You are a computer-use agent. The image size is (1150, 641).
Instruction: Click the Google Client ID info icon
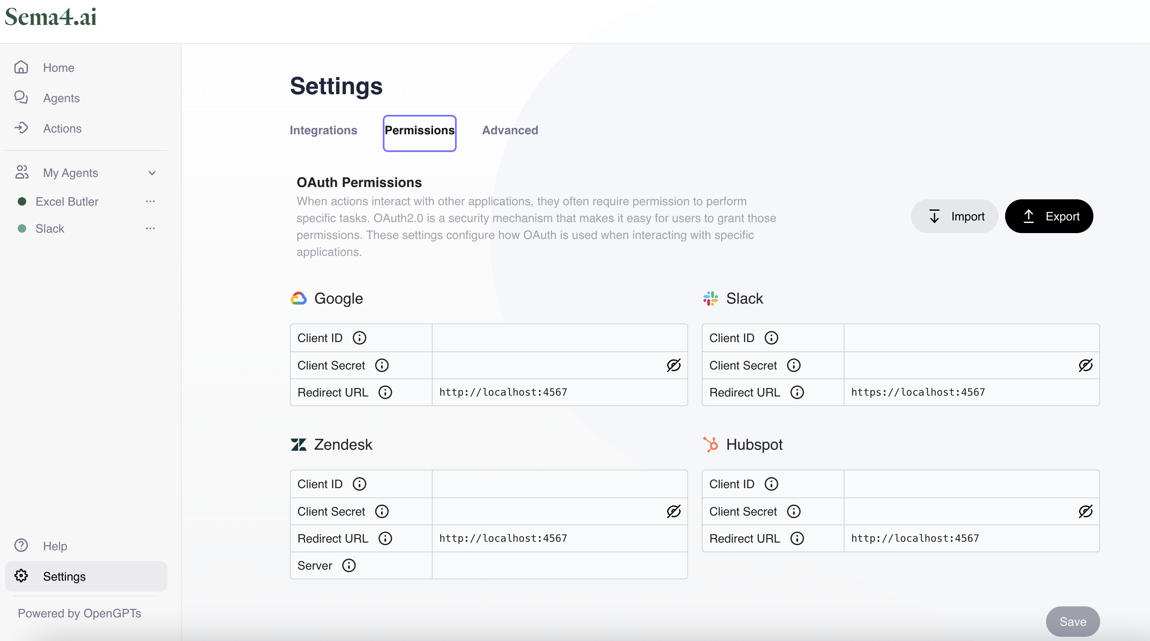pyautogui.click(x=360, y=338)
